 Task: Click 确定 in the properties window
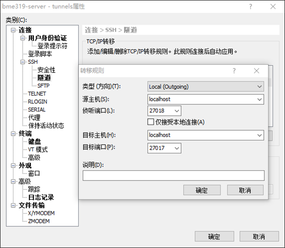215,236
